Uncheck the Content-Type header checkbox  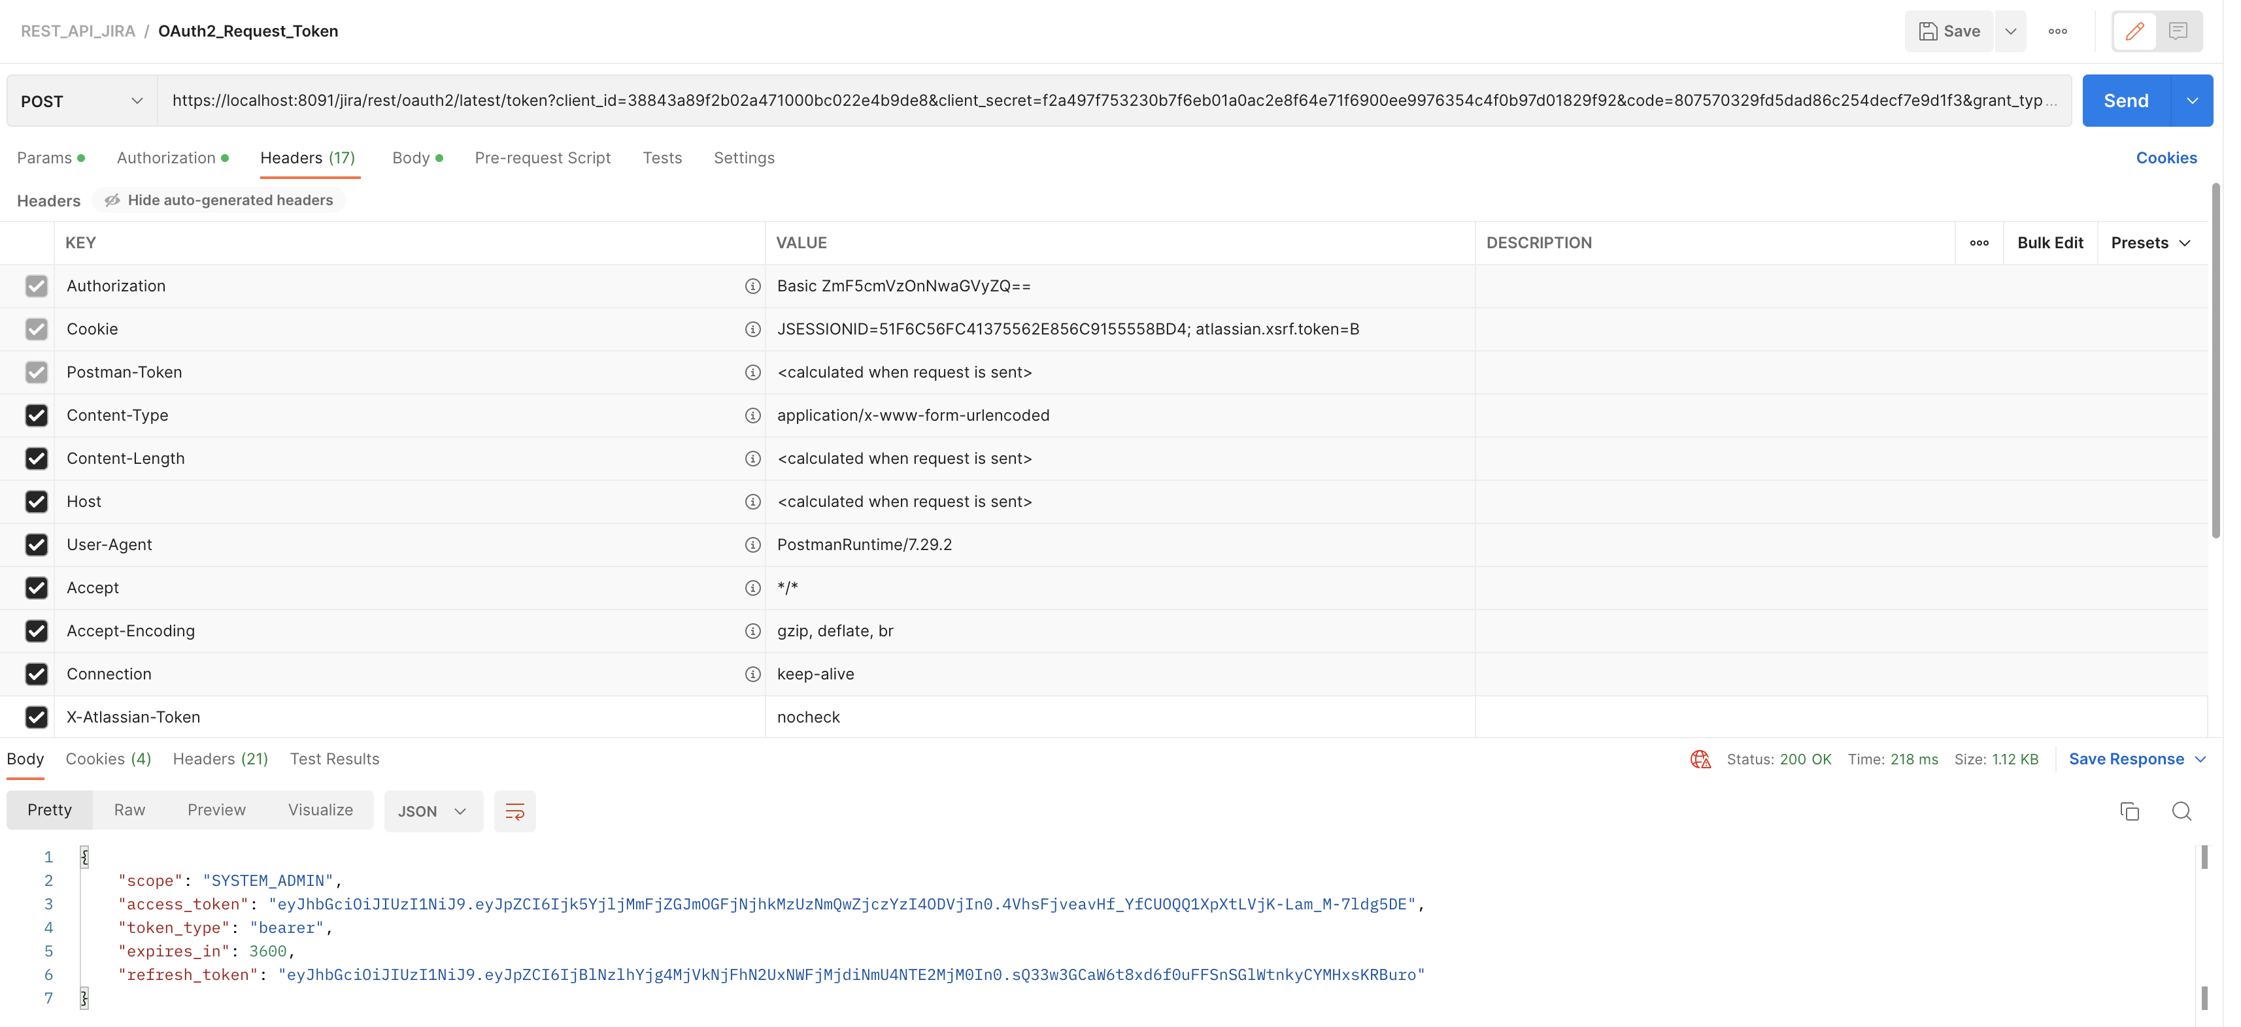coord(37,416)
